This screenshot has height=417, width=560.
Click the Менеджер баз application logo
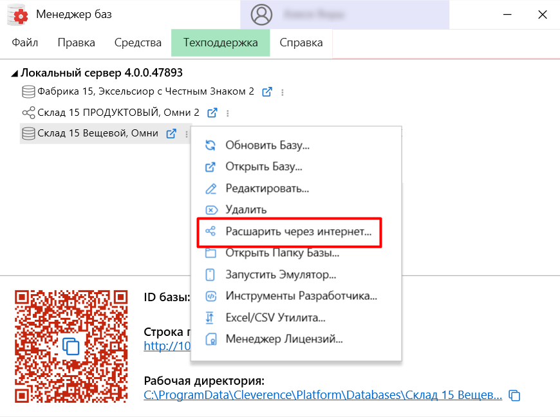[17, 14]
